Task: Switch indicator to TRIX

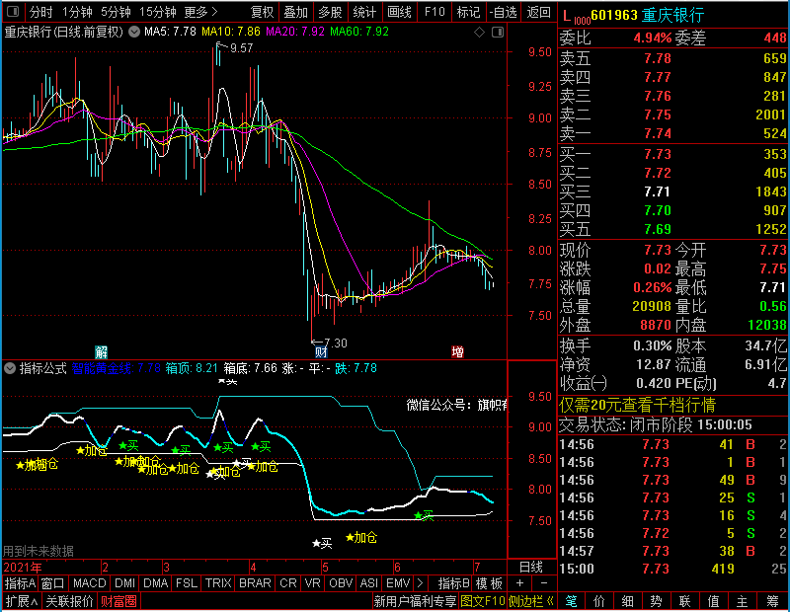Action: pos(218,583)
